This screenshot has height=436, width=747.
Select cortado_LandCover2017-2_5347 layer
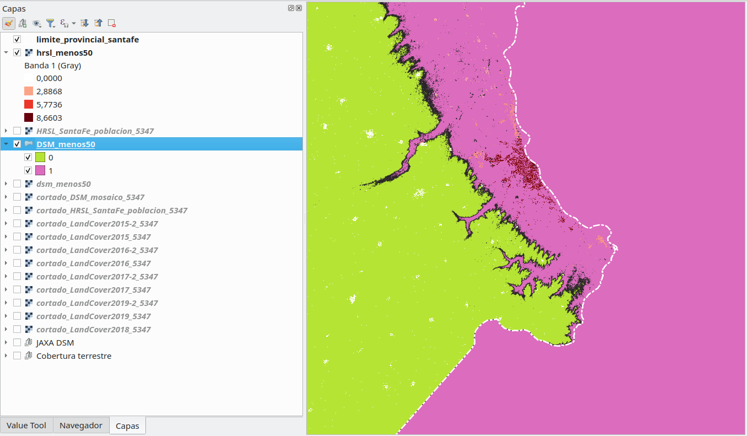click(97, 277)
